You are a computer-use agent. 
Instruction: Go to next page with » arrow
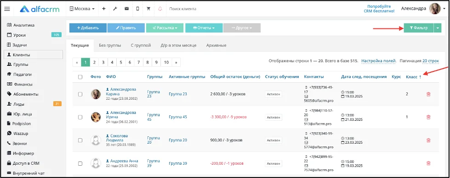point(176,62)
